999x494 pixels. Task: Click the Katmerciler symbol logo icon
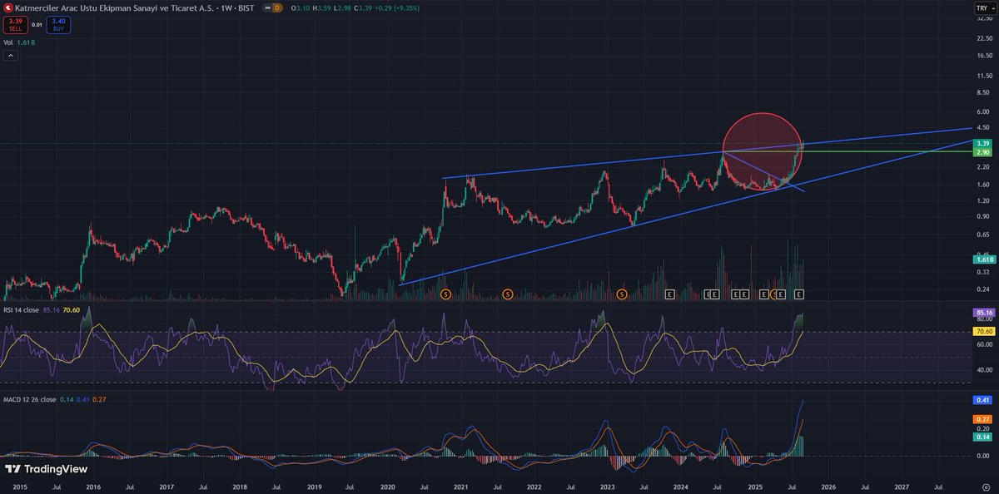(9, 7)
